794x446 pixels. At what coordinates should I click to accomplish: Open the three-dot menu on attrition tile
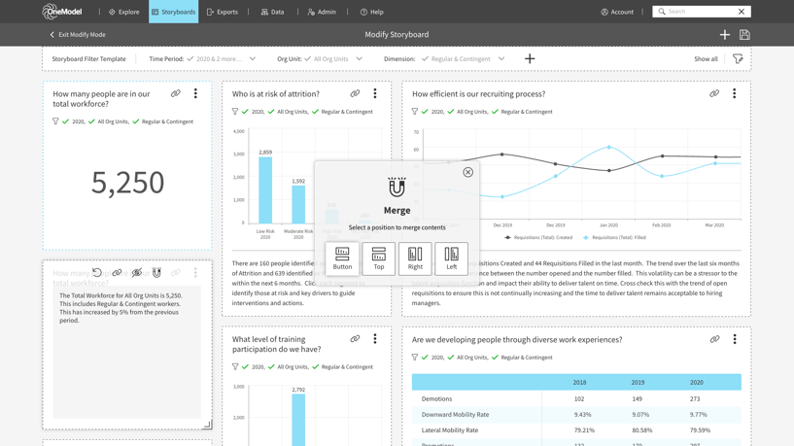coord(375,93)
